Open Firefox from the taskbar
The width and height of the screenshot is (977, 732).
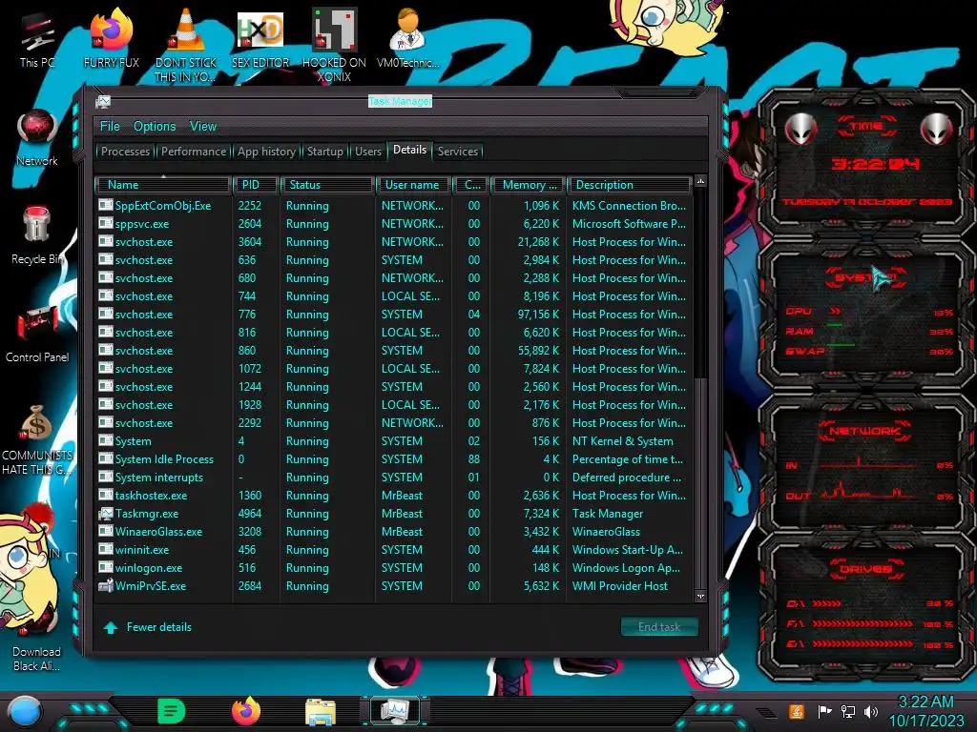coord(246,711)
